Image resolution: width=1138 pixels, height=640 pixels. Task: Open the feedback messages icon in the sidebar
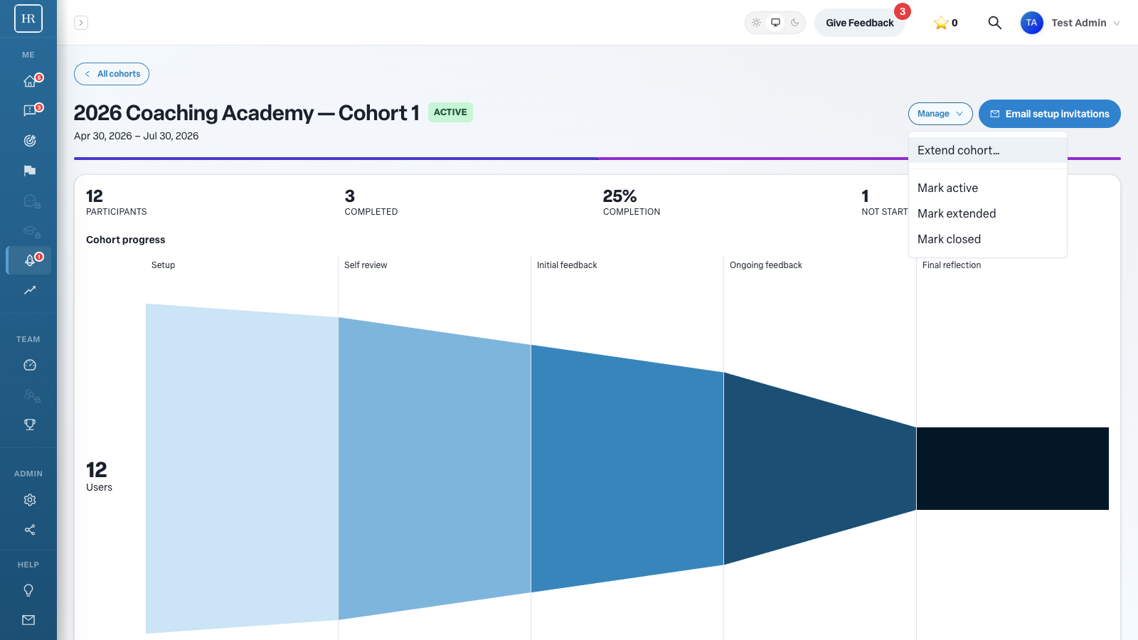tap(30, 111)
